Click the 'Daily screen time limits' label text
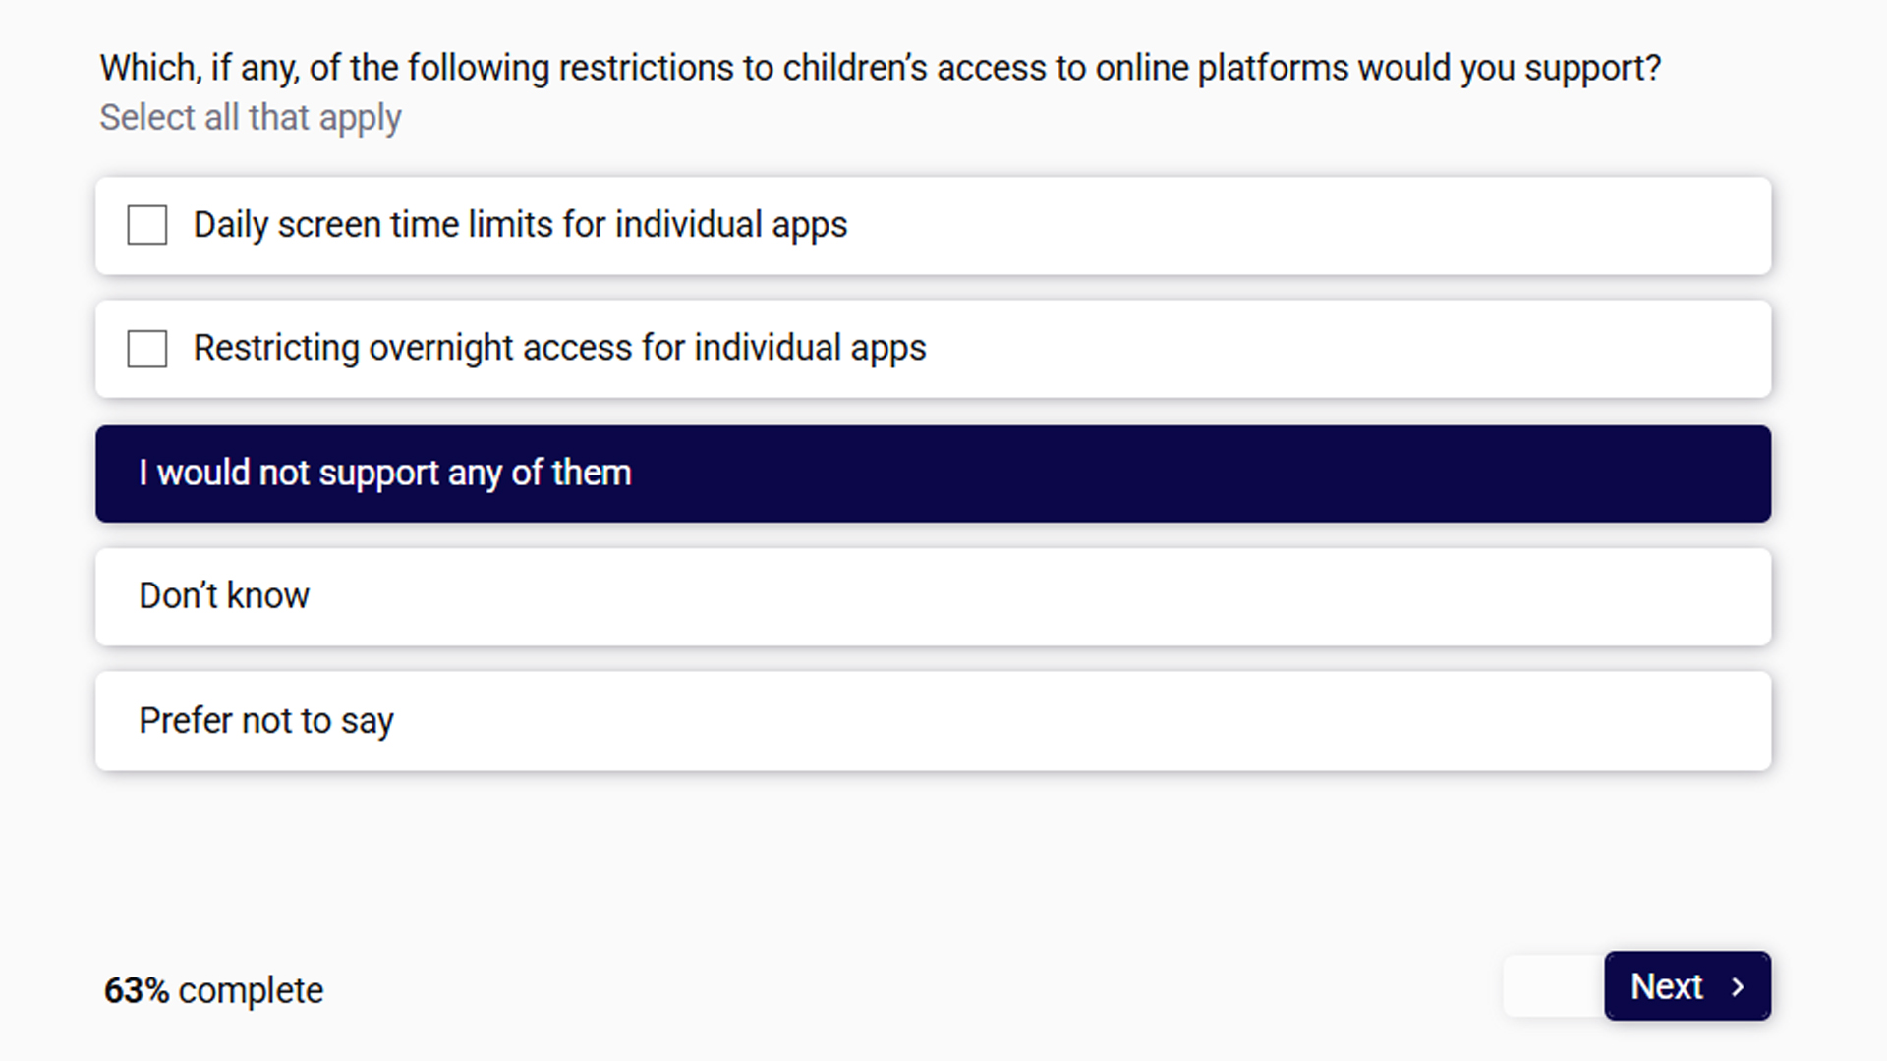This screenshot has width=1887, height=1061. 520,225
